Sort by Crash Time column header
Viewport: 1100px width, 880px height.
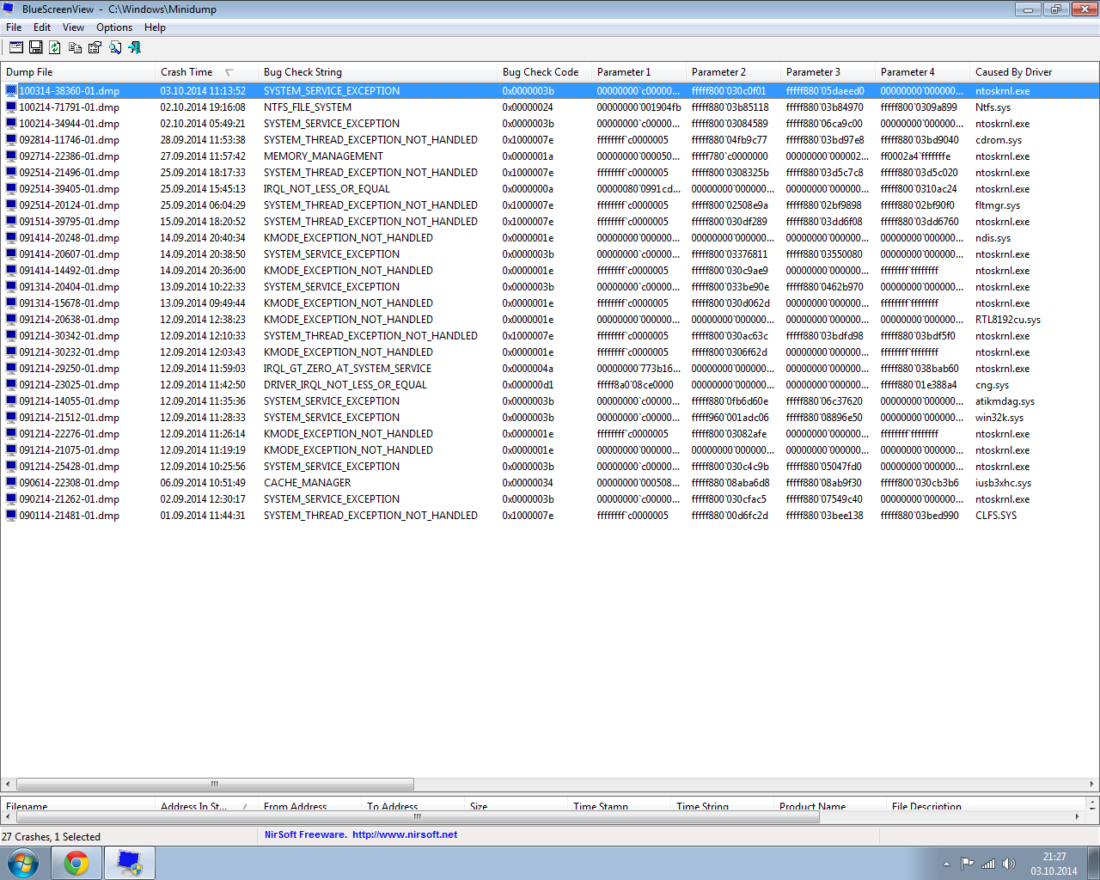click(x=206, y=72)
